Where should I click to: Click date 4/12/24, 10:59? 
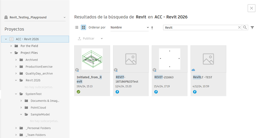[x=201, y=86]
